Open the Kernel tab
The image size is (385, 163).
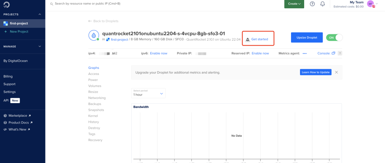pyautogui.click(x=93, y=116)
